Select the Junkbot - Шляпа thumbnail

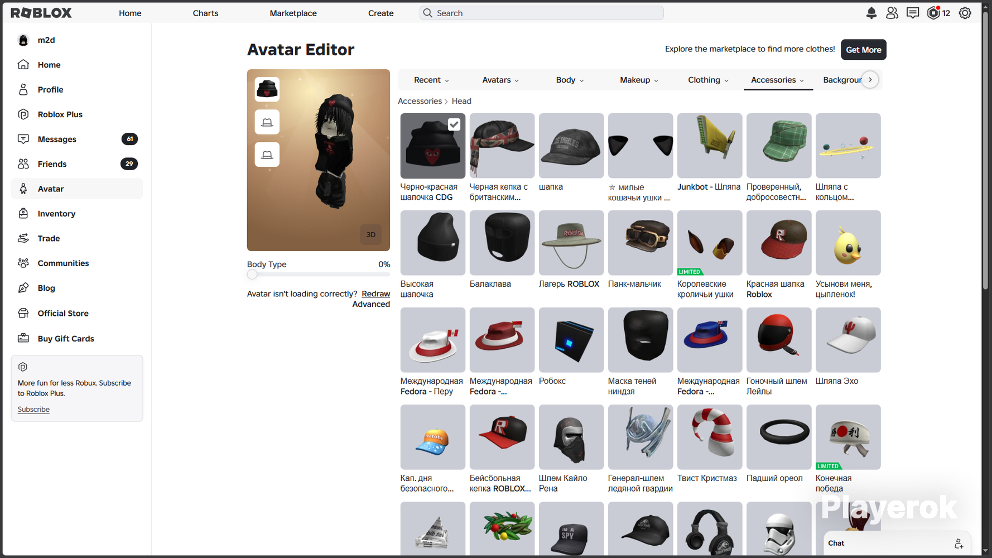coord(710,146)
